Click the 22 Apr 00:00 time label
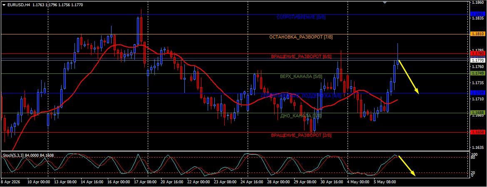Image resolution: width=487 pixels, height=187 pixels. point(199,182)
